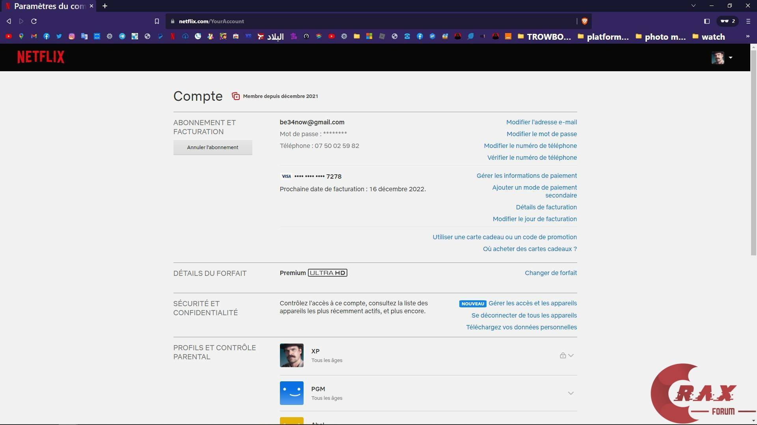Click the Brave Shields lion icon
Screen dimensions: 757x425
point(584,21)
